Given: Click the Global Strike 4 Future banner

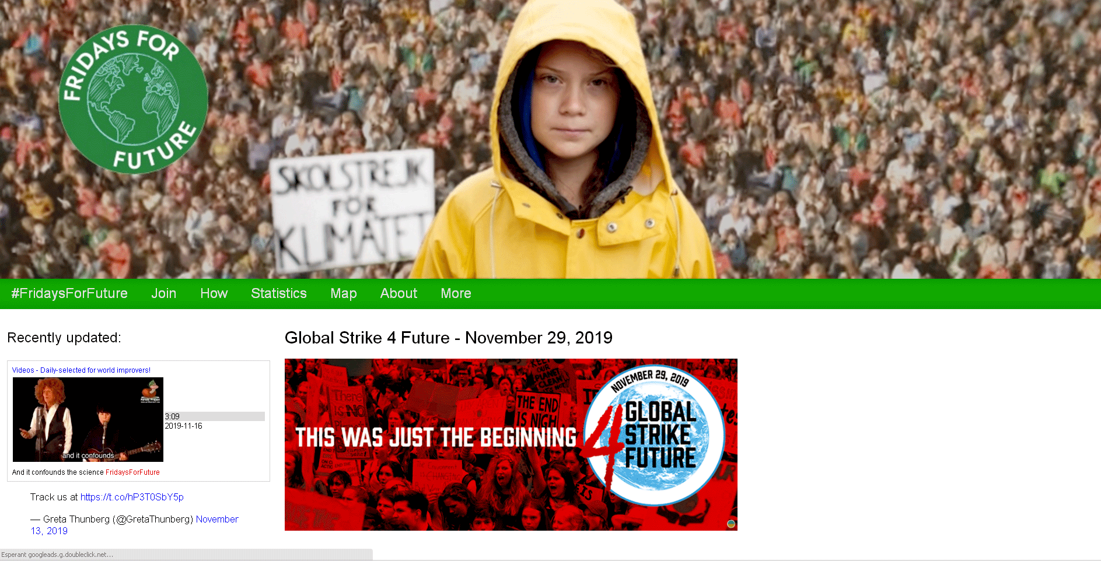Looking at the screenshot, I should [511, 444].
